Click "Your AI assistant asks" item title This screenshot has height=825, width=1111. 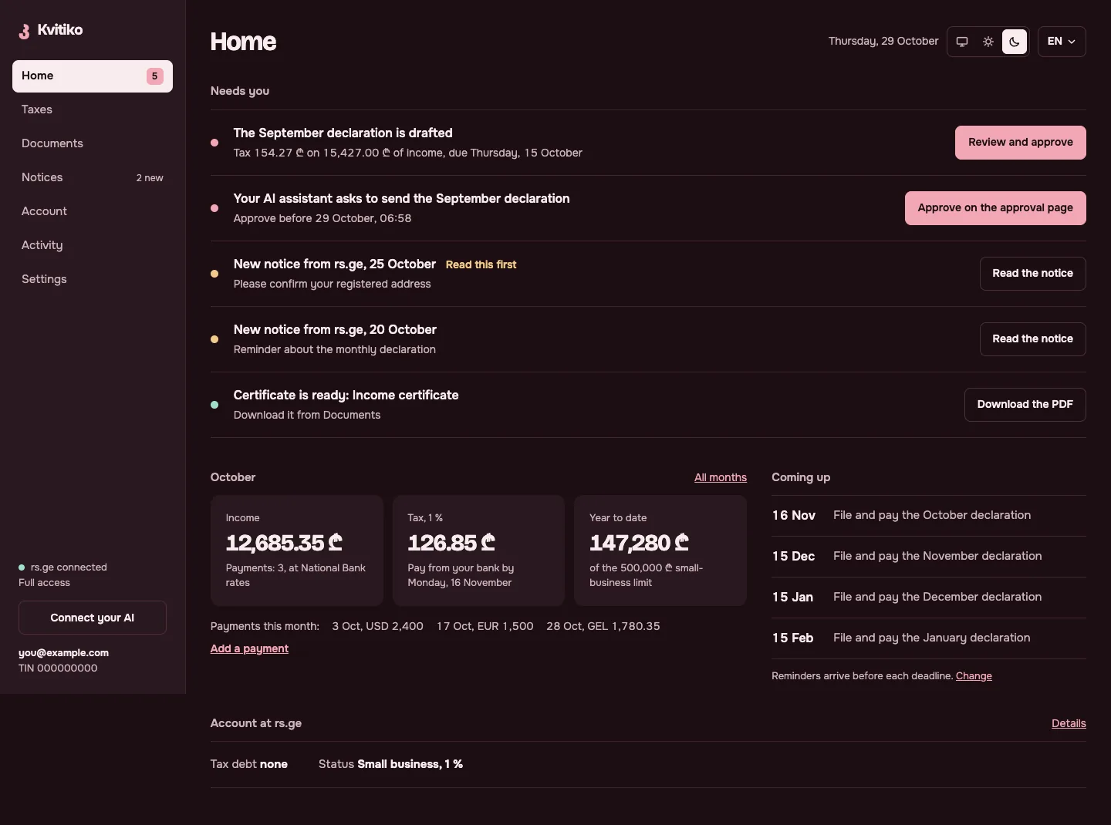point(402,199)
